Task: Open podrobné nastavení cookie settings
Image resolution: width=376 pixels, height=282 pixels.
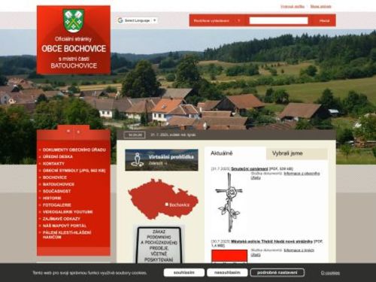Action: point(277,272)
